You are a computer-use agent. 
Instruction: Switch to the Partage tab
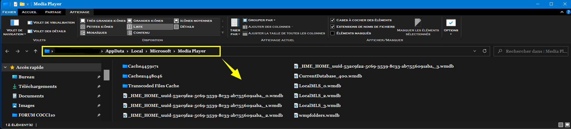point(53,12)
